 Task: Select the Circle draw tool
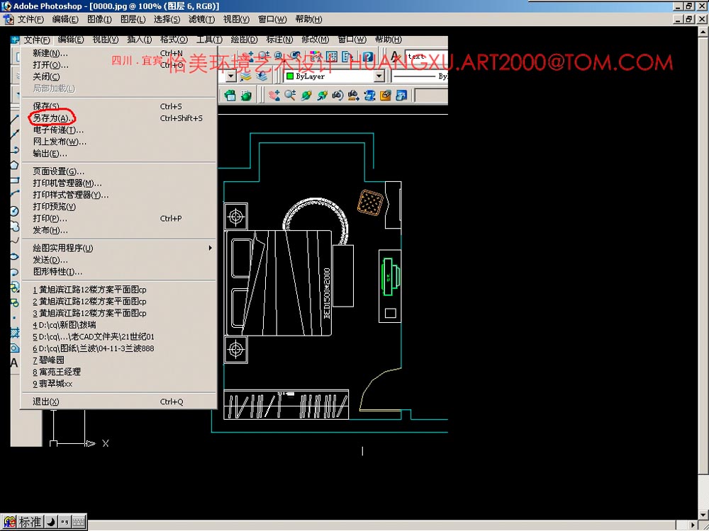15,211
